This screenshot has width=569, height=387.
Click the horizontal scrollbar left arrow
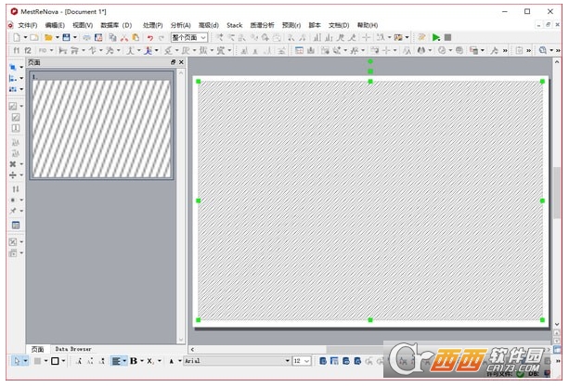[192, 349]
